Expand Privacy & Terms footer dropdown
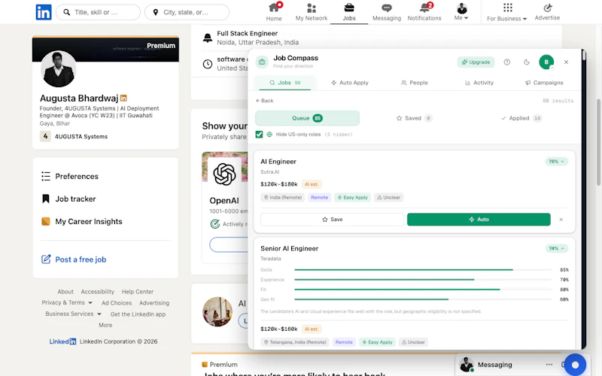 67,303
